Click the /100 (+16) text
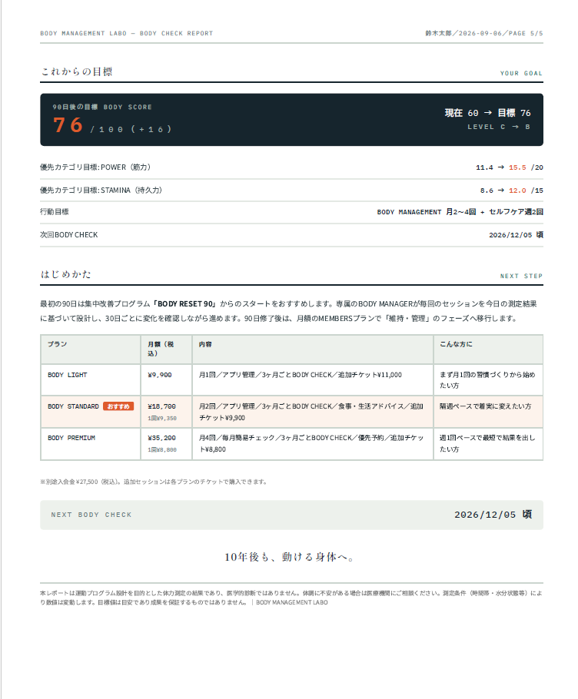Image resolution: width=578 pixels, height=699 pixels. click(131, 129)
